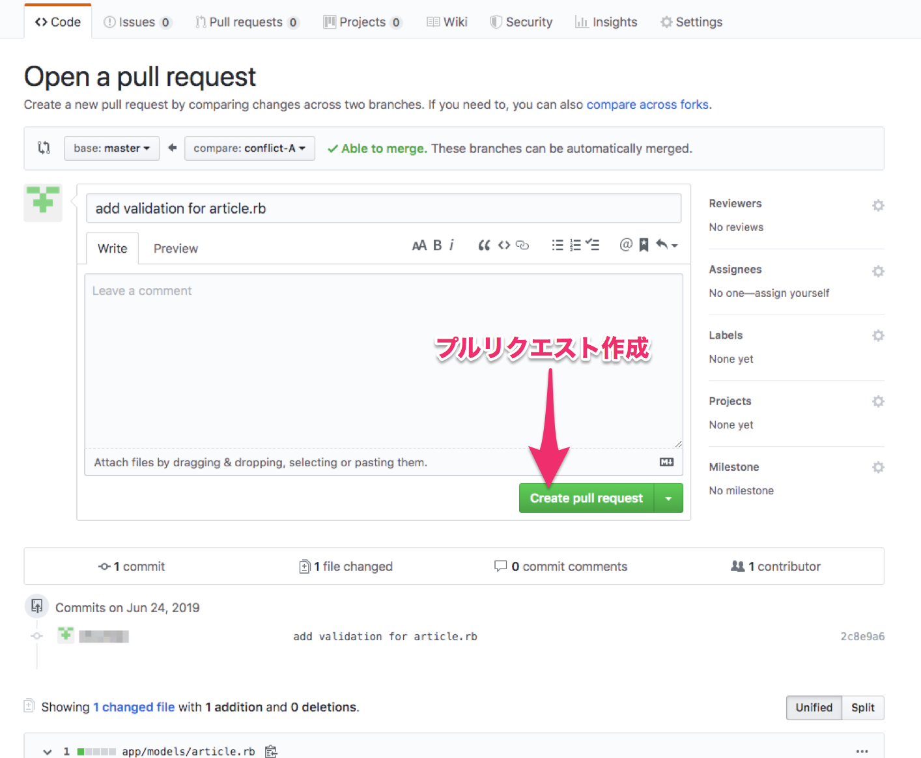Open the Issues tab
The height and width of the screenshot is (758, 921).
(x=137, y=22)
